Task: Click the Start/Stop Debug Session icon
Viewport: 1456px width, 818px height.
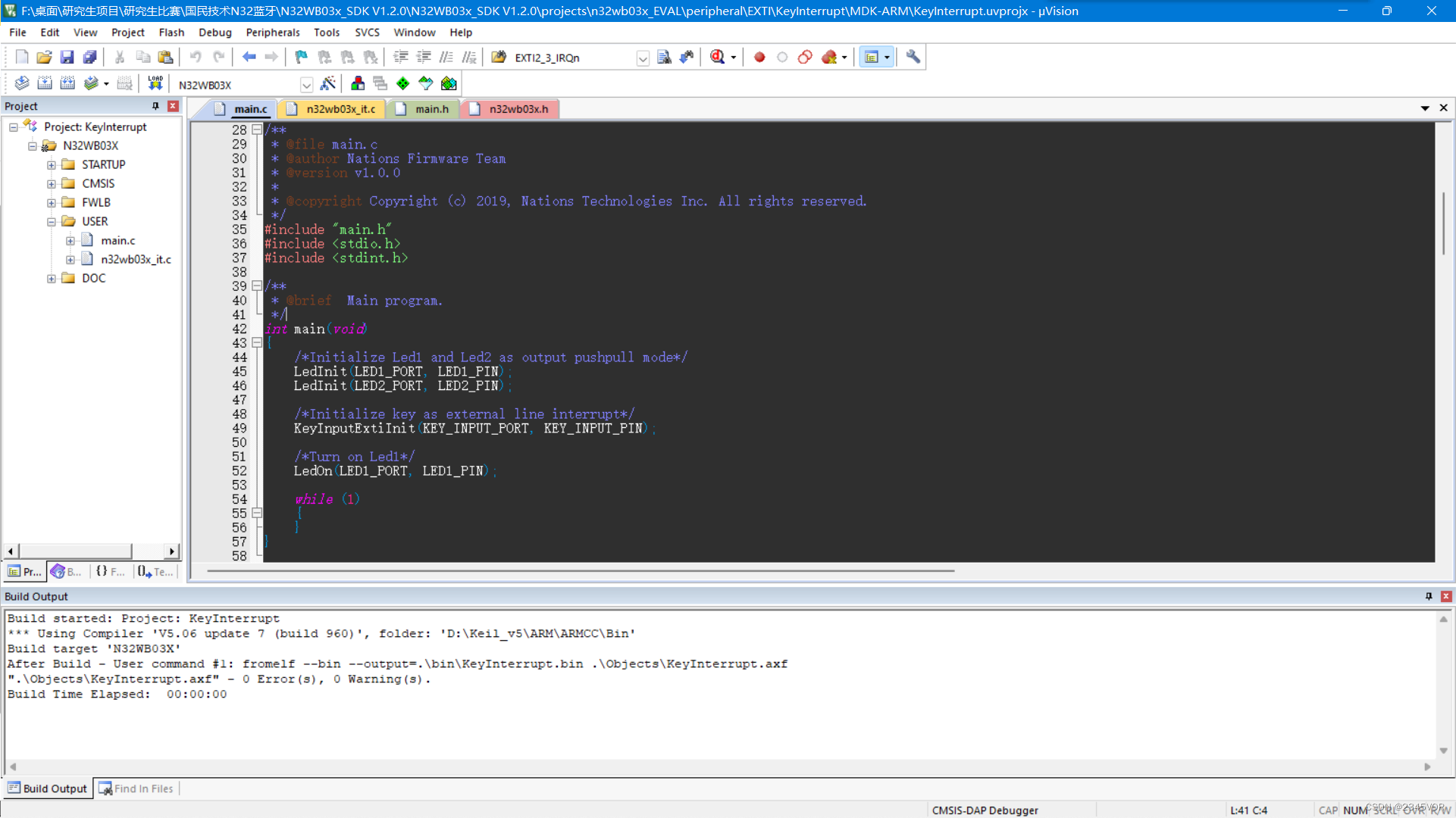Action: point(717,57)
